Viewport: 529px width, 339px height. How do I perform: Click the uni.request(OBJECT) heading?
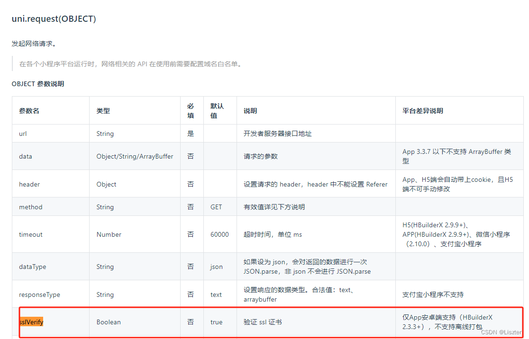[x=54, y=19]
